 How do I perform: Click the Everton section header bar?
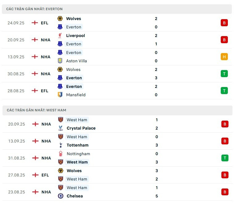pos(117,9)
